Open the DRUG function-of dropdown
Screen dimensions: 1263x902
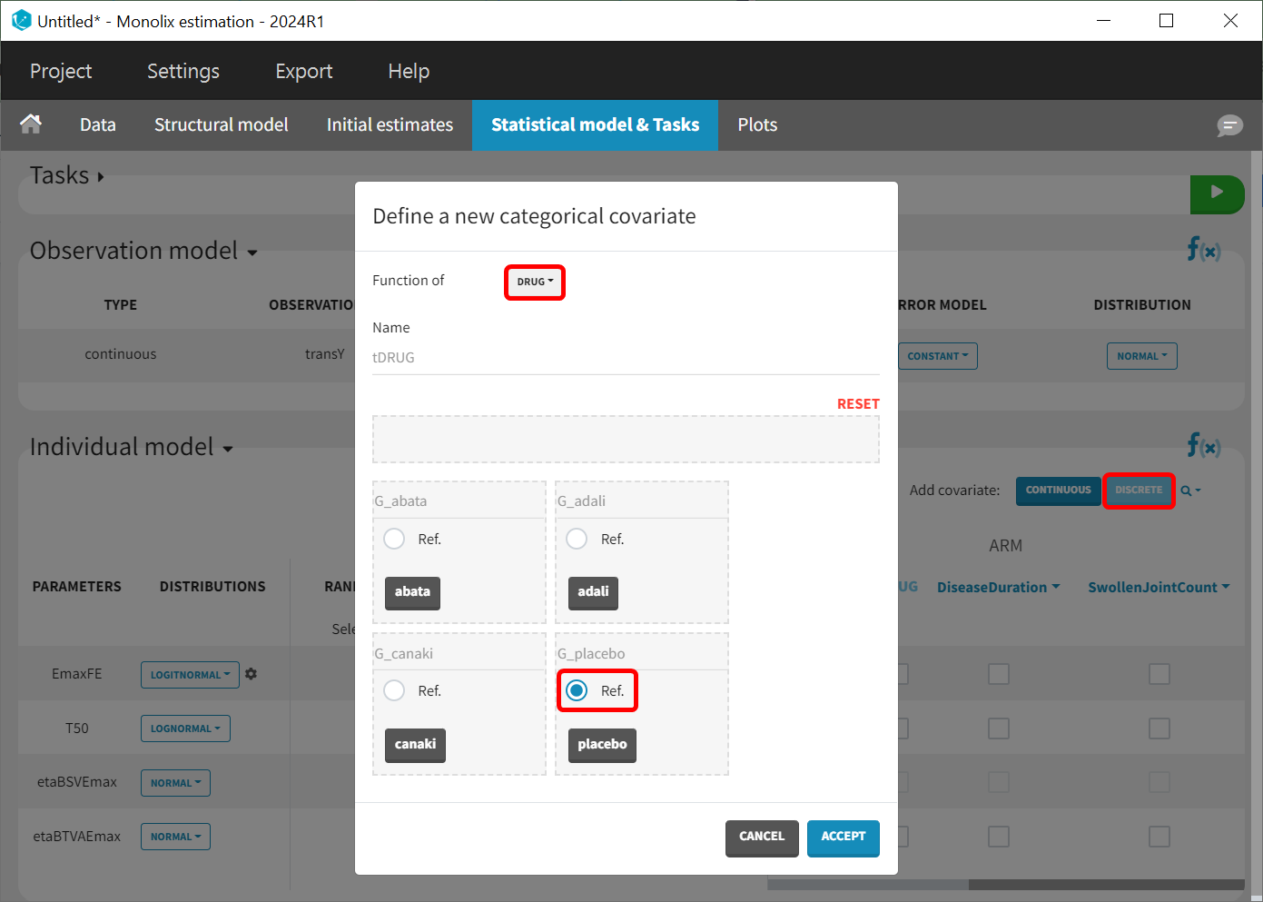tap(535, 282)
